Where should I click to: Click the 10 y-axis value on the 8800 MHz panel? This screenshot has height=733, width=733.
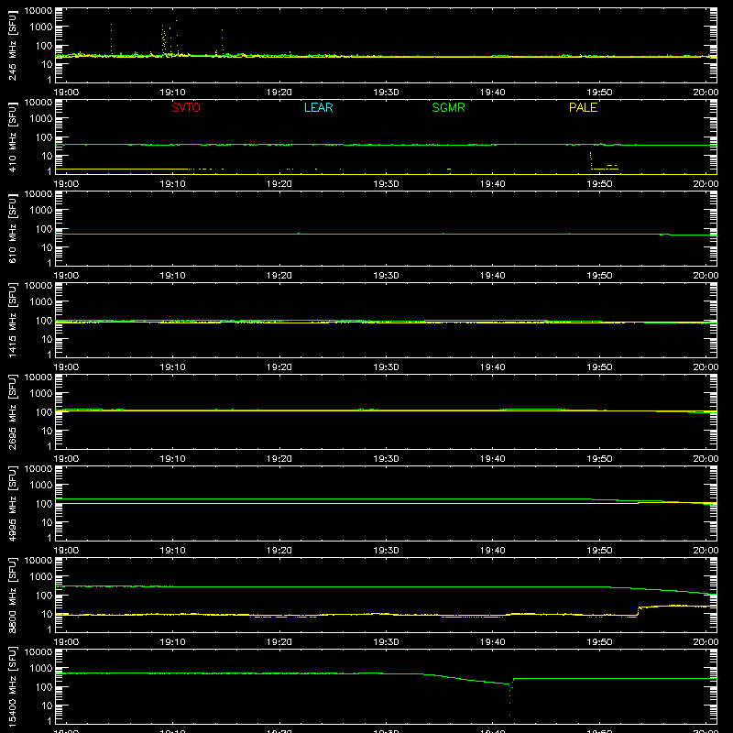pyautogui.click(x=47, y=614)
